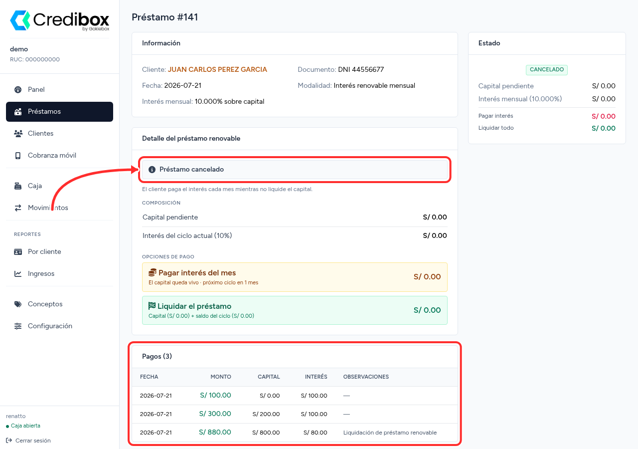Click the 10.000% sobre capital value
The height and width of the screenshot is (449, 638).
point(229,102)
